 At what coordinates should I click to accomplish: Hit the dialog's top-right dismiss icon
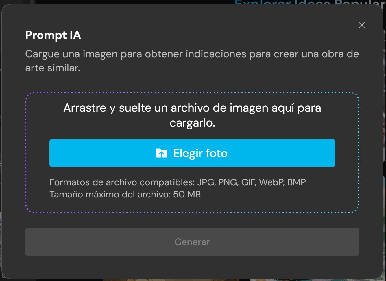361,25
